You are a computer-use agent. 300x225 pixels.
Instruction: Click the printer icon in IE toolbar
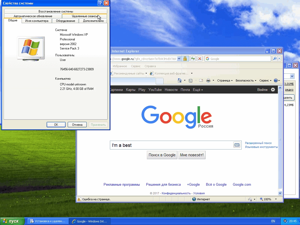pyautogui.click(x=208, y=80)
